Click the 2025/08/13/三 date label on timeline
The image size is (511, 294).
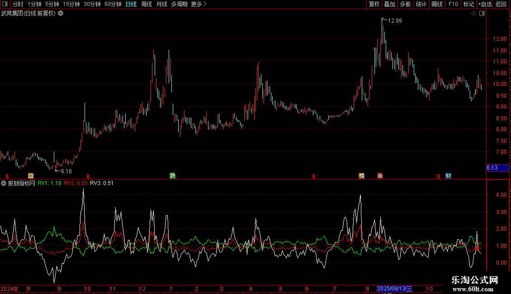pos(394,289)
